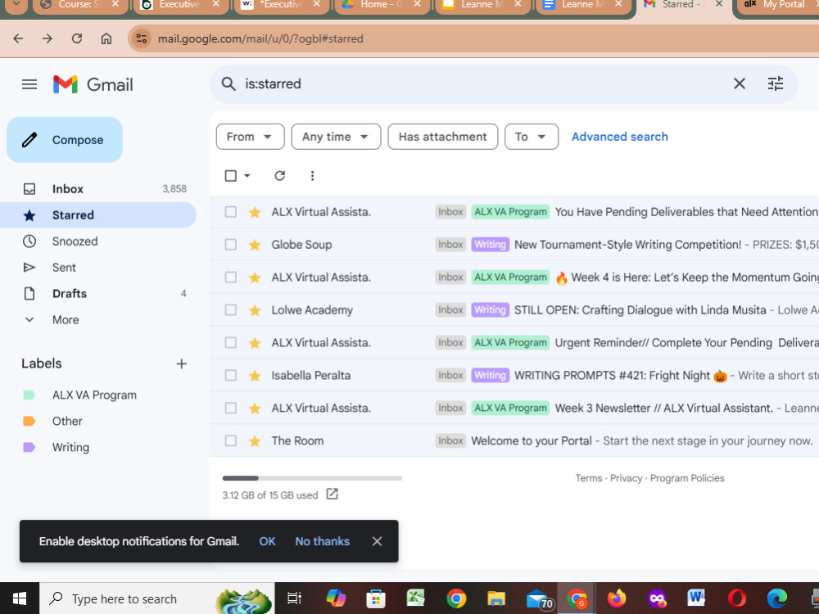The height and width of the screenshot is (614, 819).
Task: Open the Privacy link
Action: [x=626, y=478]
